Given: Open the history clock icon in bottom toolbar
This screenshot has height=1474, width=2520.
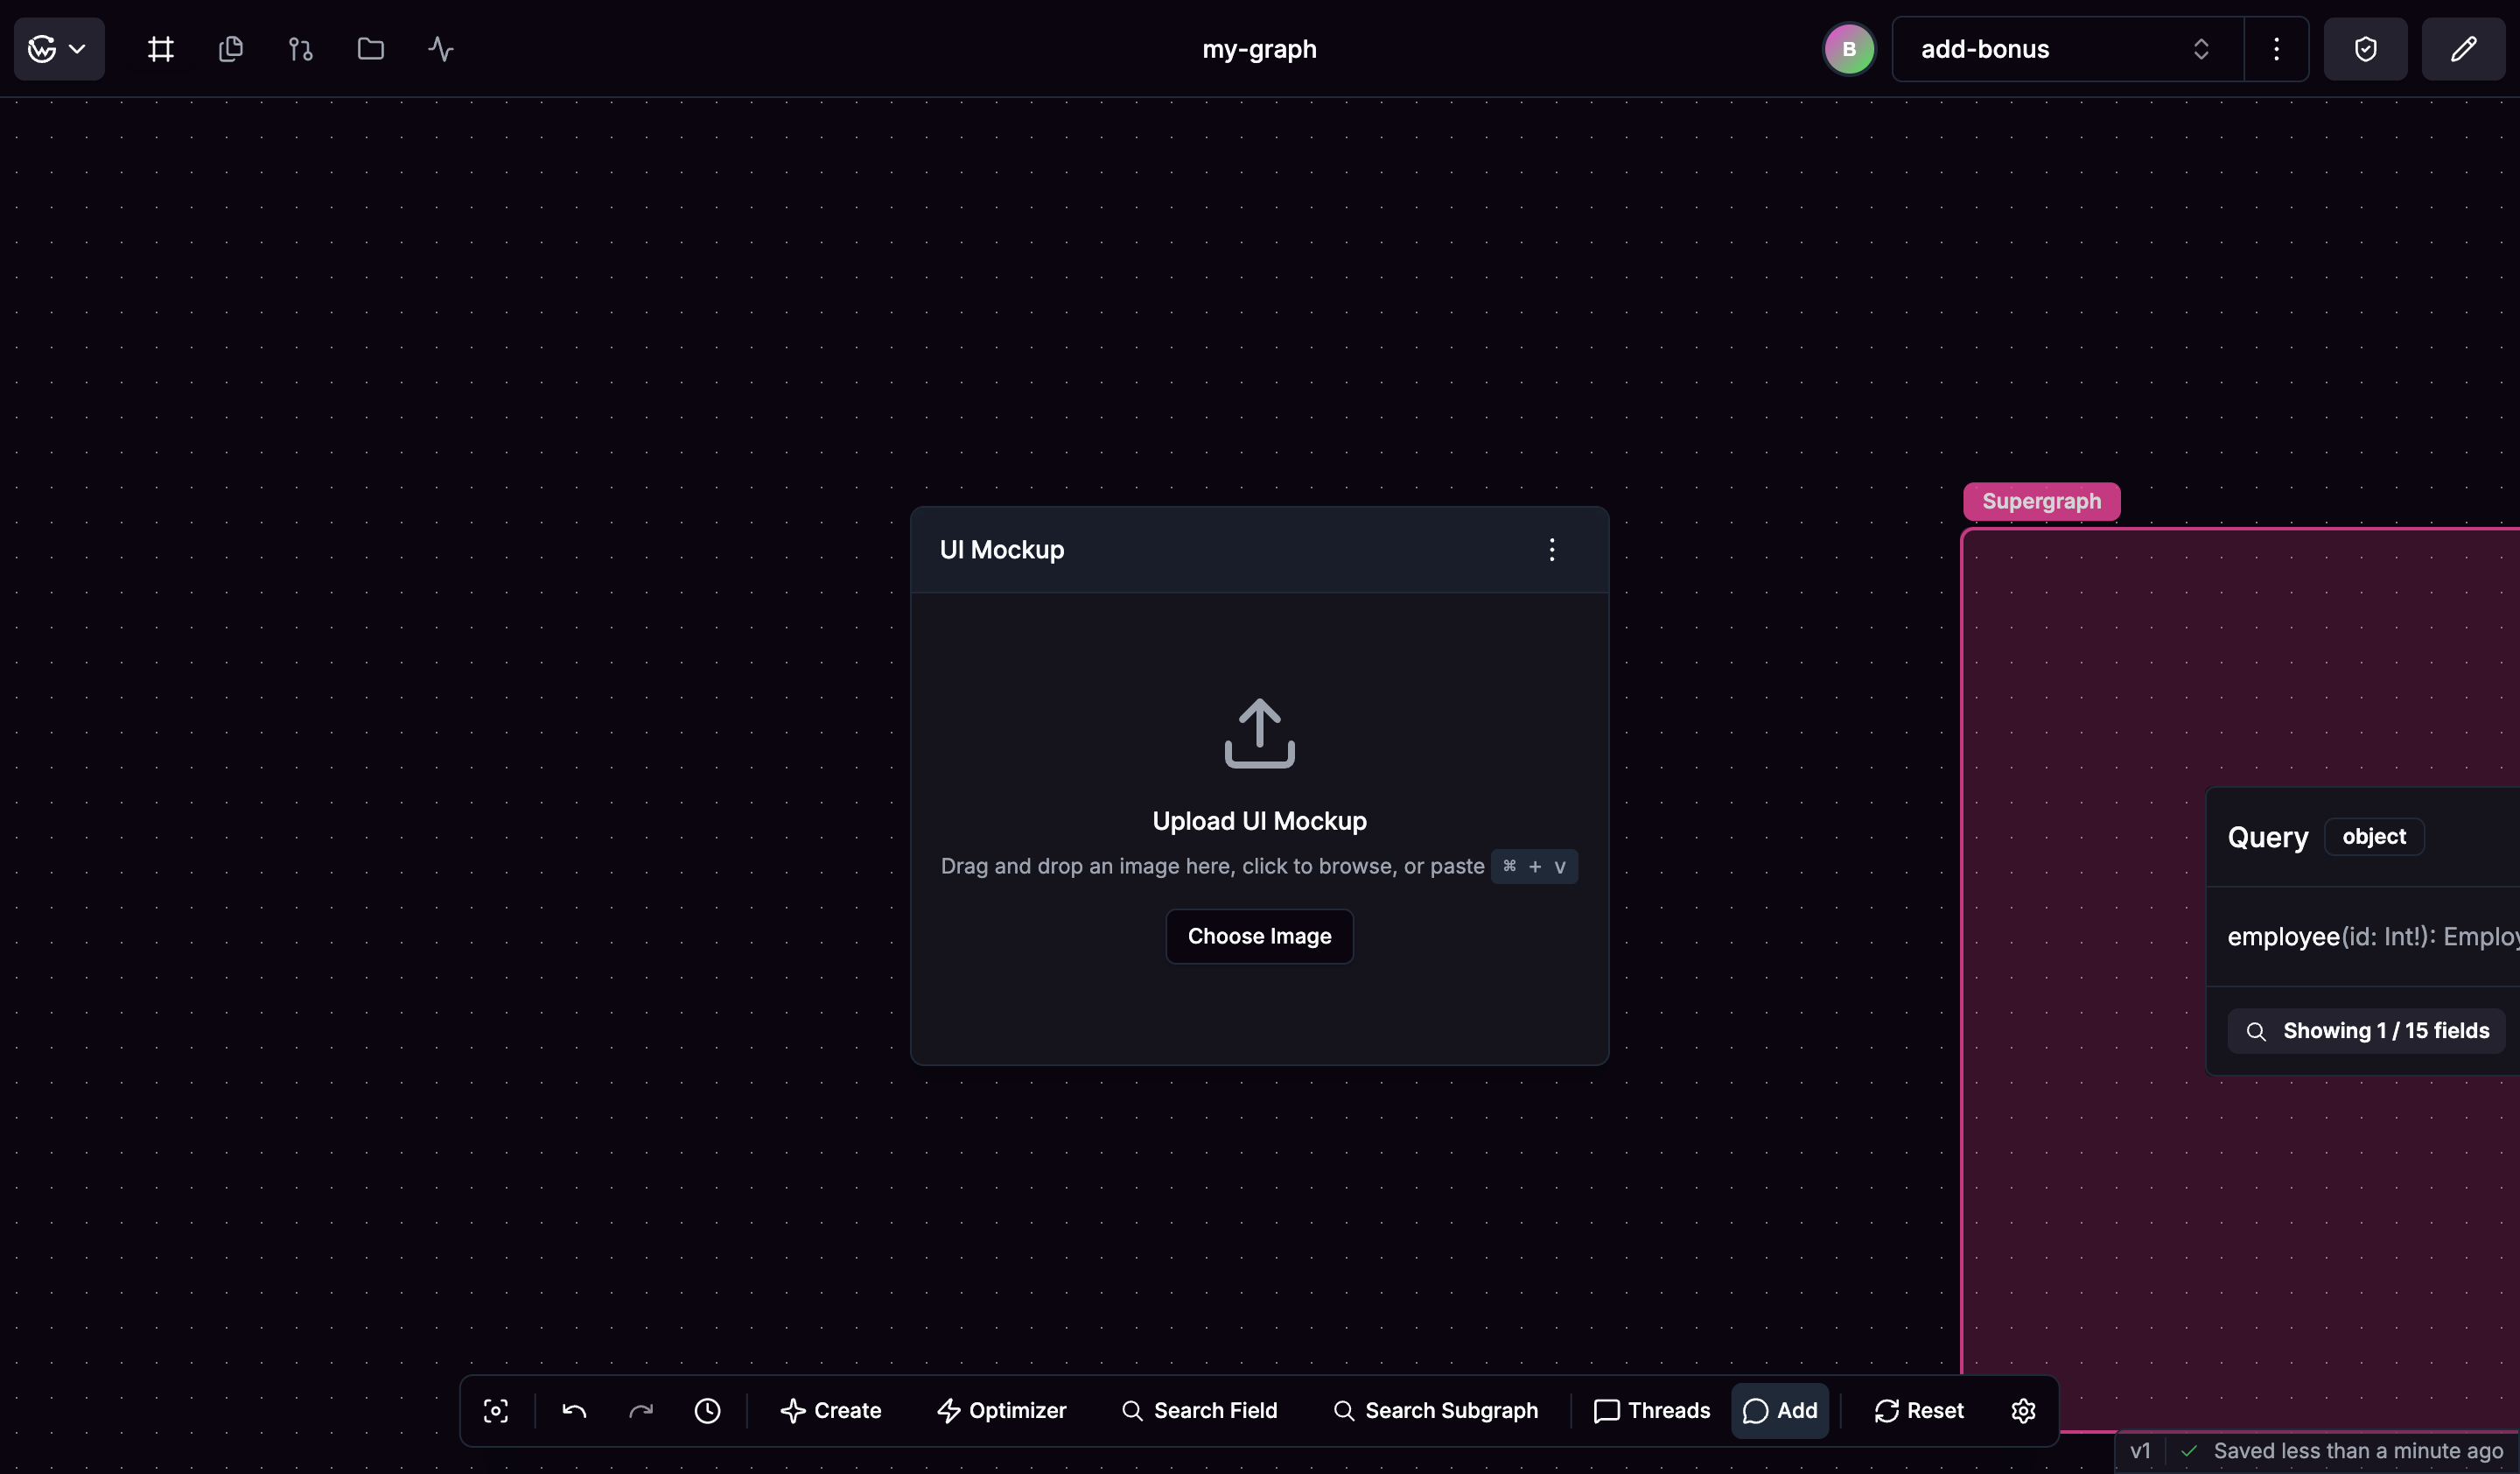Looking at the screenshot, I should pos(707,1410).
